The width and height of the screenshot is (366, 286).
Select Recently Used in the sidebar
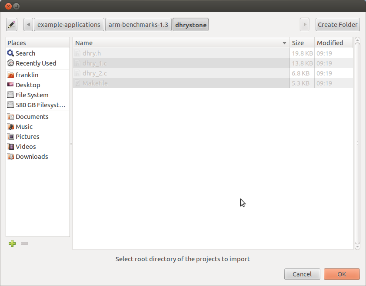point(33,63)
